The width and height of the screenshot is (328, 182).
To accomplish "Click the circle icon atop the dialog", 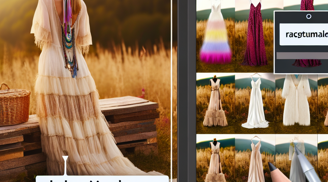I will click(x=309, y=17).
